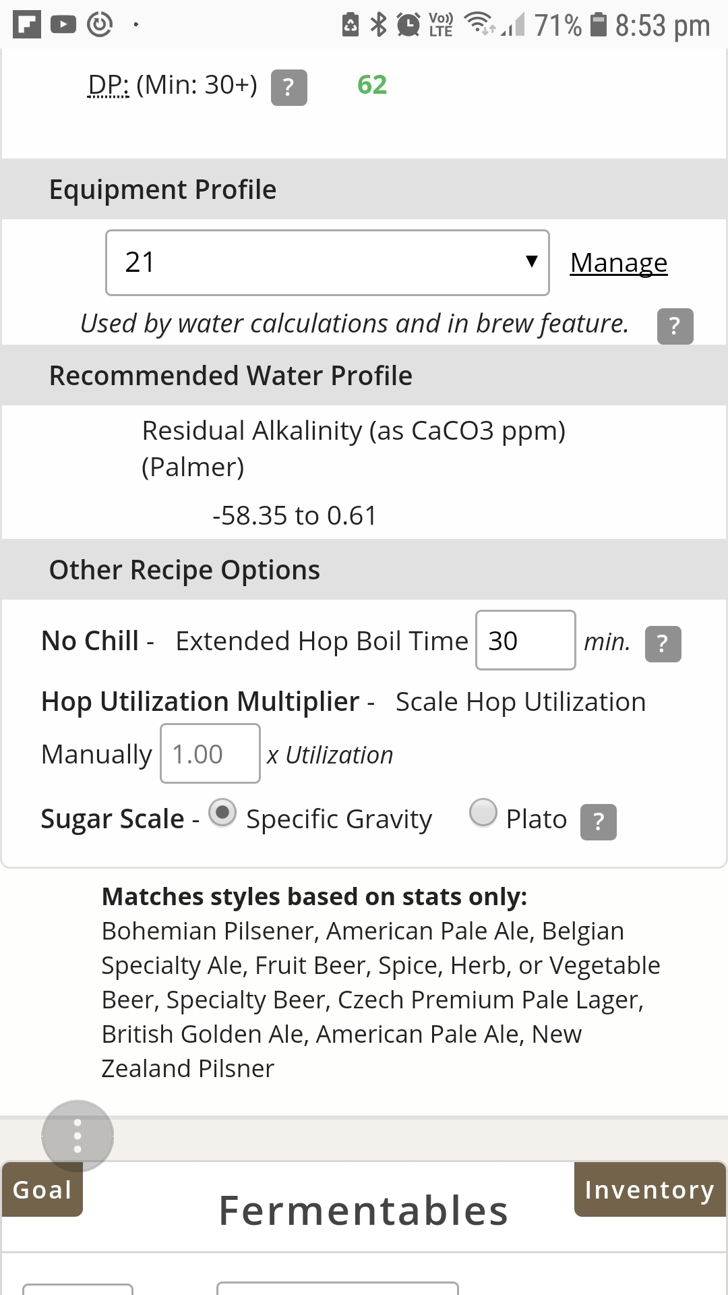The image size is (728, 1295).
Task: Tap the floating three-dot menu button
Action: [x=78, y=1136]
